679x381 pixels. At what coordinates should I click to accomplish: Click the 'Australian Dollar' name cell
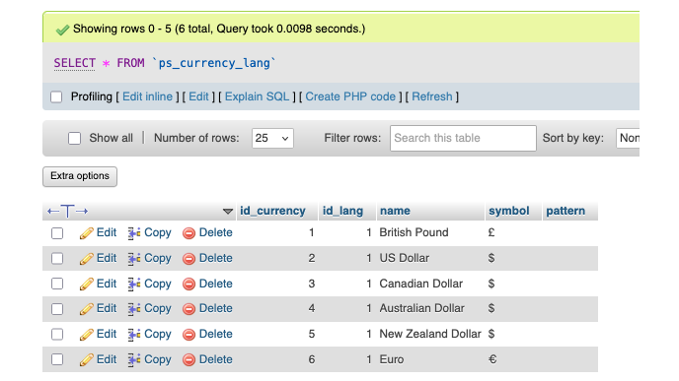[422, 308]
